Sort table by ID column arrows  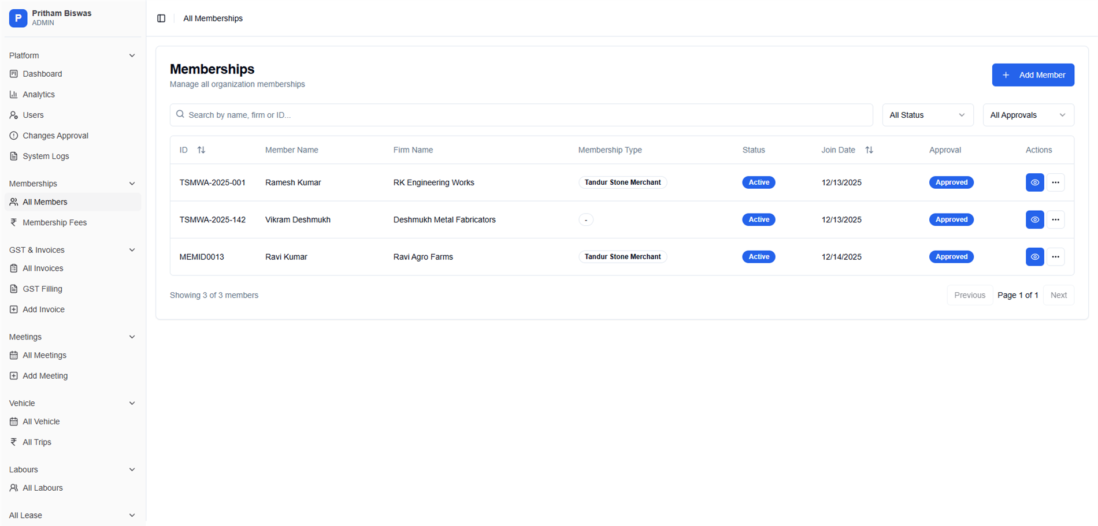pyautogui.click(x=201, y=150)
